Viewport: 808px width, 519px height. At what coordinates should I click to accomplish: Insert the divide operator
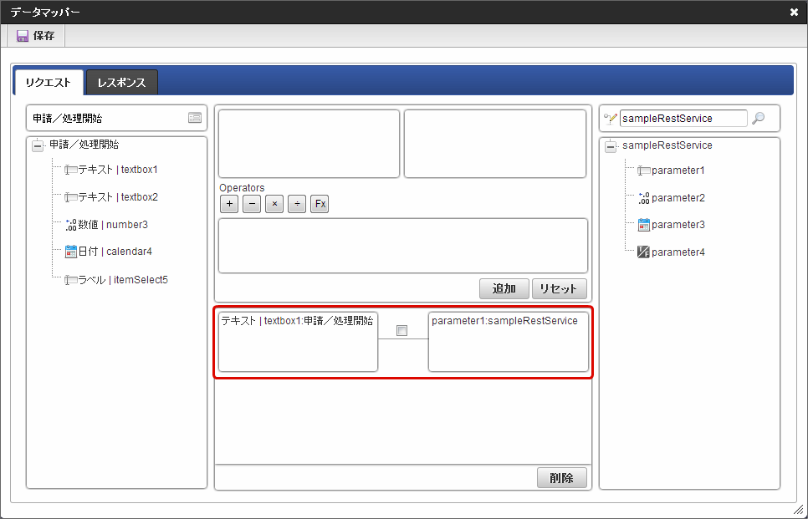pos(297,204)
